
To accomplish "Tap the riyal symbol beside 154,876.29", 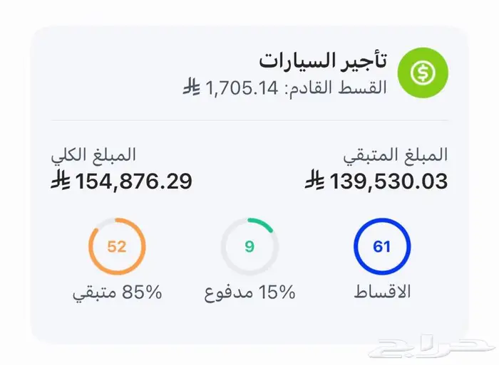I will 60,181.
